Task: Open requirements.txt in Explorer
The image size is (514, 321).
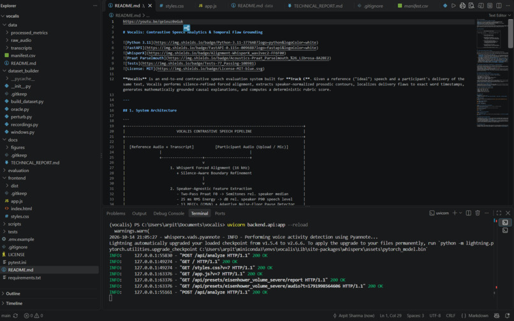Action: [24, 278]
